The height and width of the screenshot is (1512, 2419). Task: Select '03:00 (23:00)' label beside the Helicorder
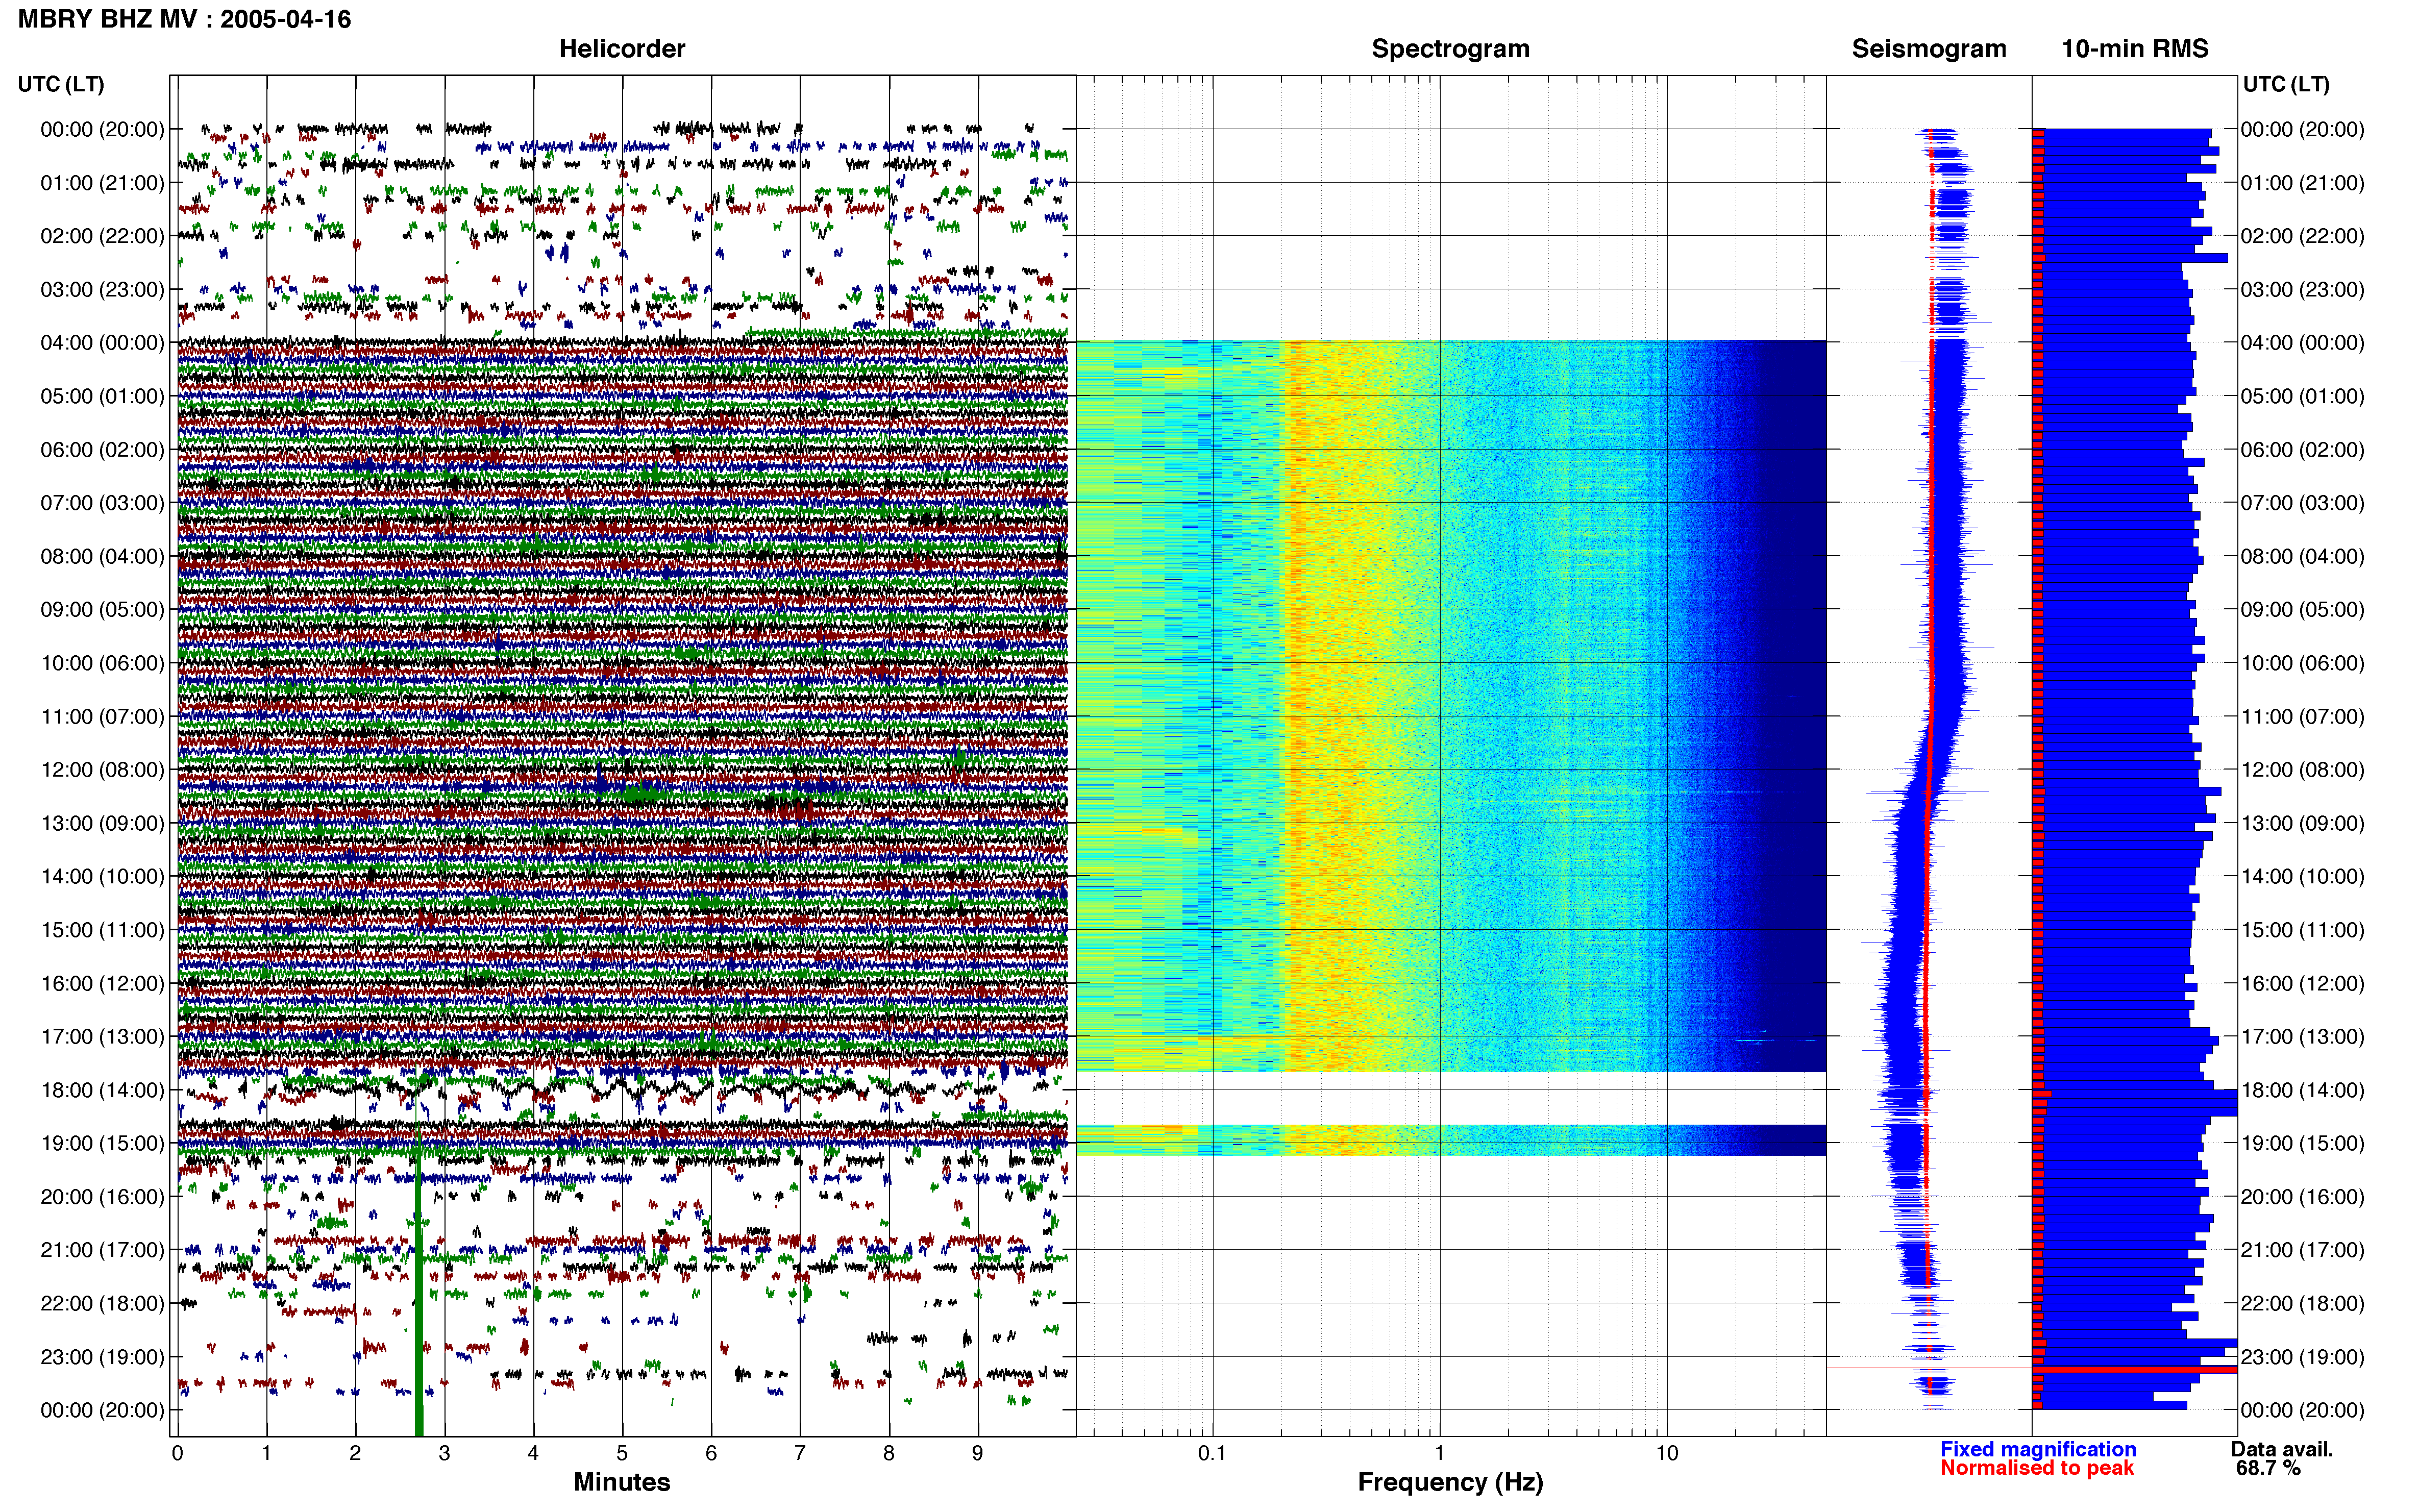pos(102,290)
